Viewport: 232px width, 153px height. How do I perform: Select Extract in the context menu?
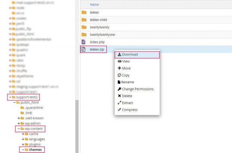(127, 103)
